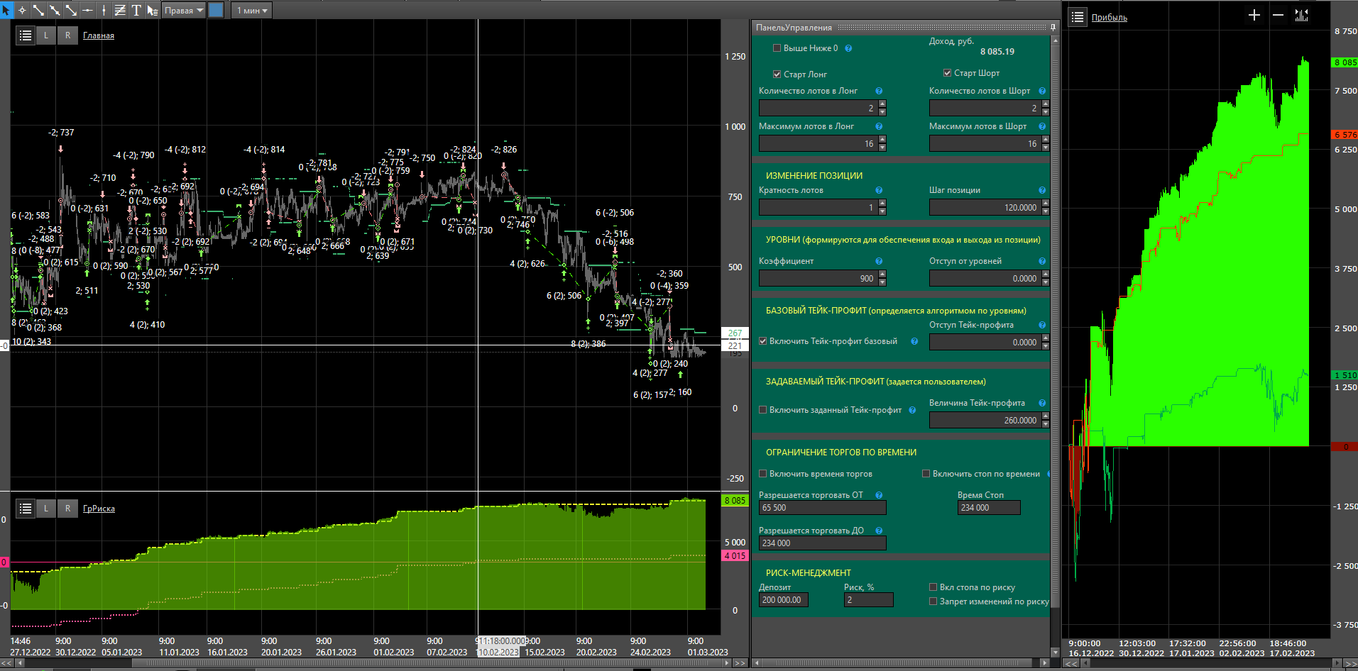Open the Прибыль chart title link

click(1109, 18)
